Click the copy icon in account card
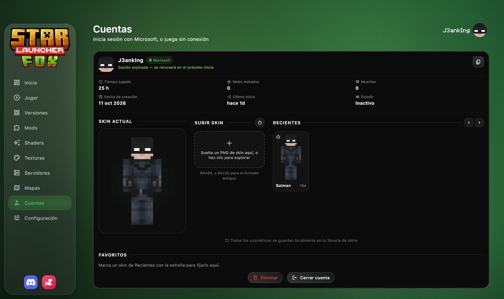 click(478, 62)
